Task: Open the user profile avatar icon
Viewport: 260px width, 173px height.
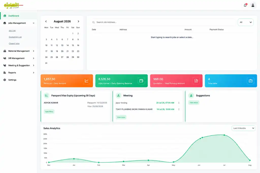Action: (x=253, y=5)
